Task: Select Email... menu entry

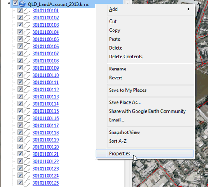Action: coord(150,120)
